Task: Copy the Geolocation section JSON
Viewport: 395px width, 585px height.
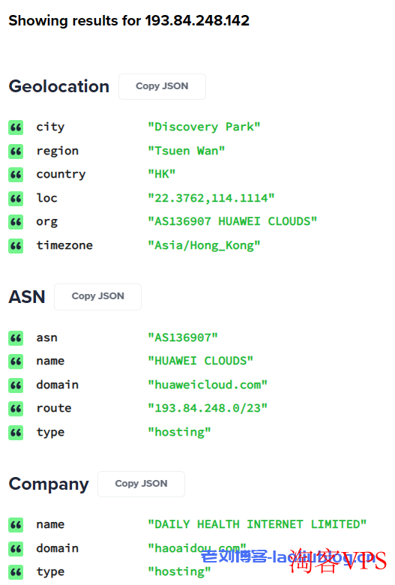Action: 162,86
